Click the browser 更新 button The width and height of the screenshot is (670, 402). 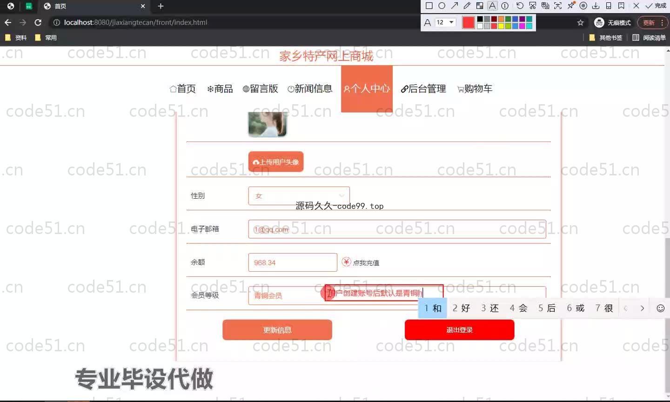pos(653,22)
